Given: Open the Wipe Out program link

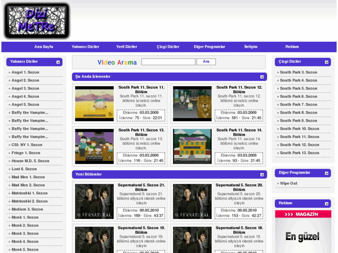Looking at the screenshot, I should (288, 183).
